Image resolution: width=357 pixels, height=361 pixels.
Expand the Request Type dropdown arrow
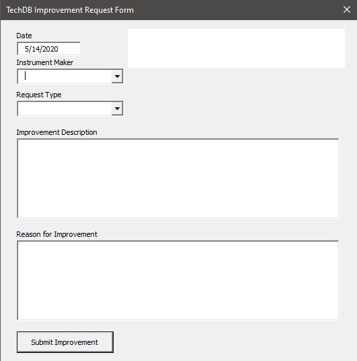pyautogui.click(x=117, y=109)
